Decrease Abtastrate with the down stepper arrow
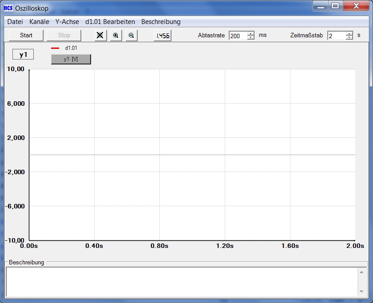This screenshot has height=303, width=373. point(250,37)
